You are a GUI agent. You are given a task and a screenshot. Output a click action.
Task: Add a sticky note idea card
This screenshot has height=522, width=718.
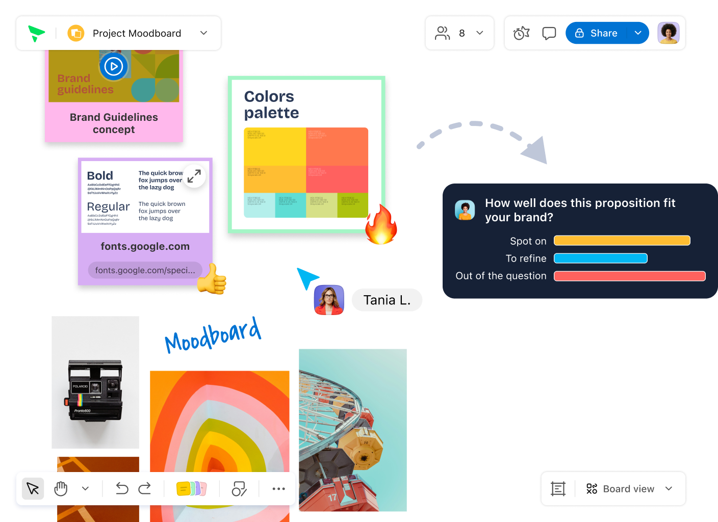click(x=191, y=489)
